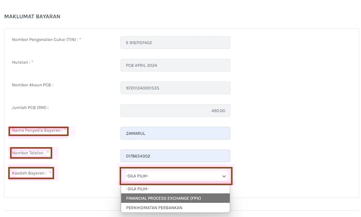This screenshot has width=361, height=217.
Task: Click the Jumlah PCB field showing 490.00
Action: (x=175, y=110)
